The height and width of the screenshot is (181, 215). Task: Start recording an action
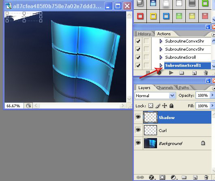(x=159, y=73)
